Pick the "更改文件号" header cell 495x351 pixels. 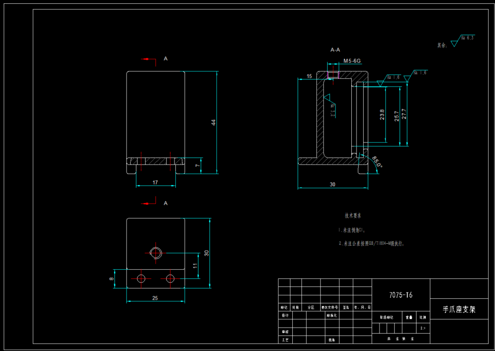tap(330, 307)
